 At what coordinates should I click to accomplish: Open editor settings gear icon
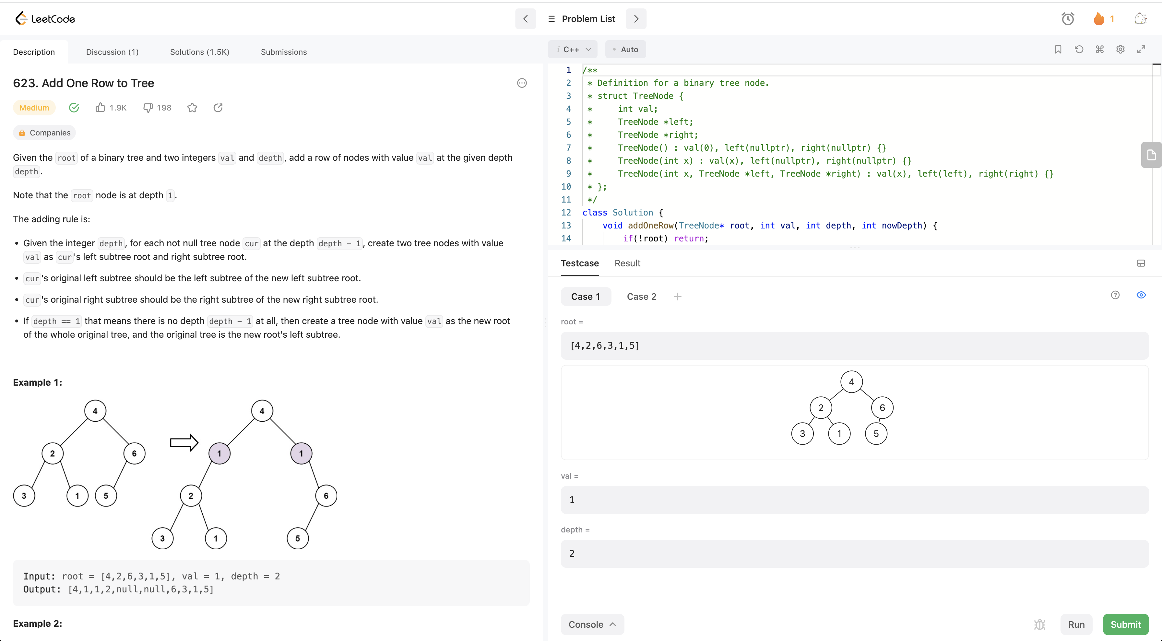(x=1120, y=49)
